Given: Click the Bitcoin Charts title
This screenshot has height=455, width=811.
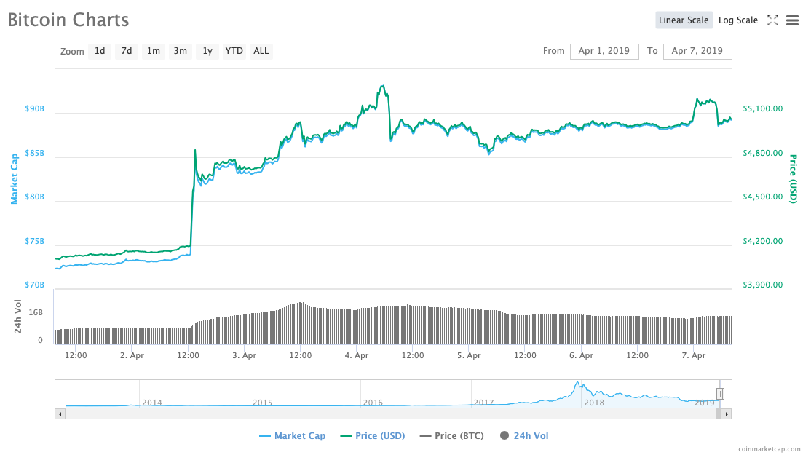Looking at the screenshot, I should [x=68, y=20].
